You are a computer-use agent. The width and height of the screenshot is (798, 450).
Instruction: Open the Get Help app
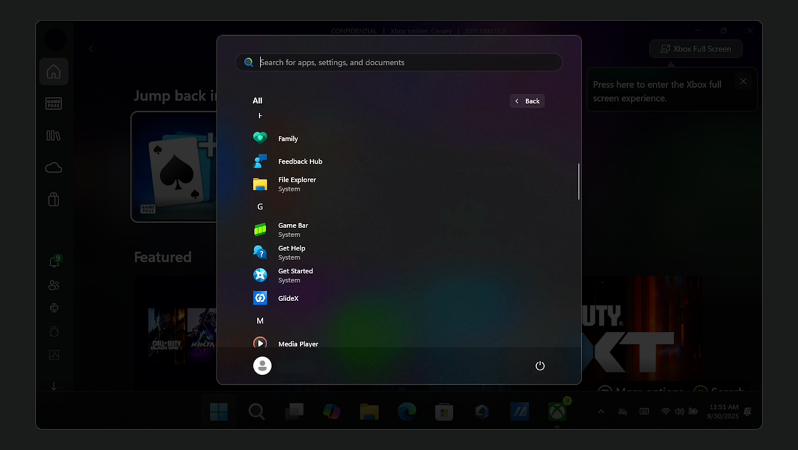click(x=291, y=252)
